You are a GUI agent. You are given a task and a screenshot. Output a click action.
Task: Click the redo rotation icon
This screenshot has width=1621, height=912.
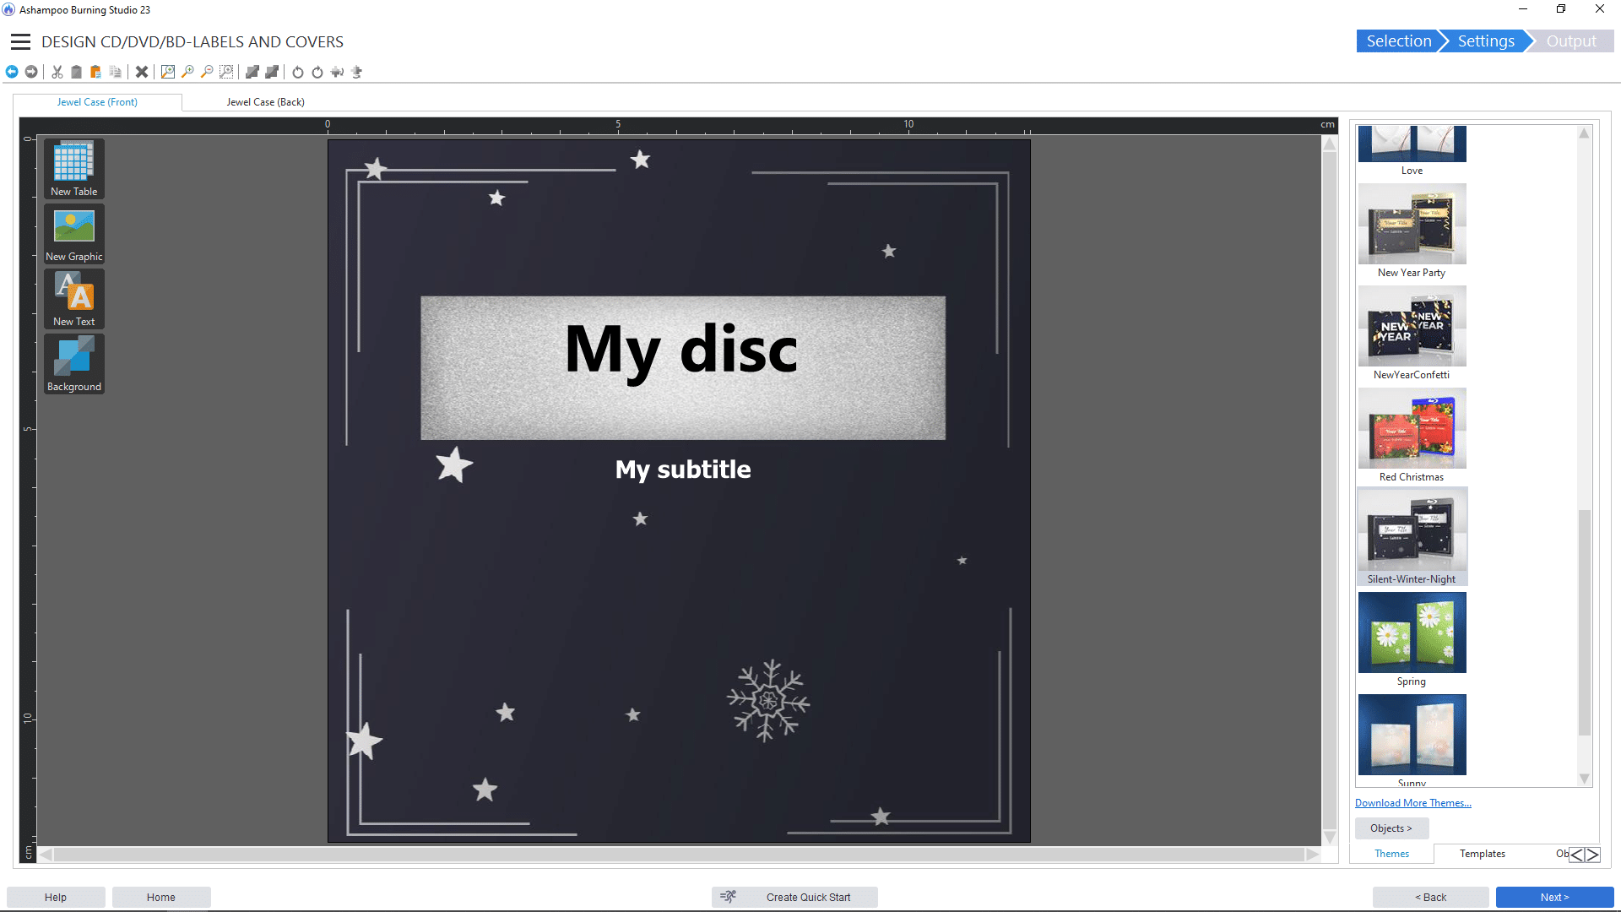click(317, 71)
